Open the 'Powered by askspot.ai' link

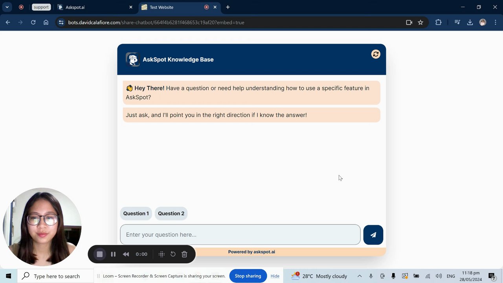coord(251,252)
